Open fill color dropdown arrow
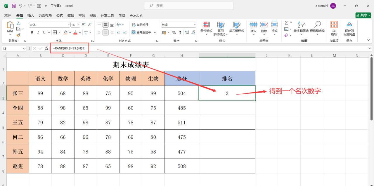Viewport: 374px width, 186px height. pyautogui.click(x=70, y=32)
